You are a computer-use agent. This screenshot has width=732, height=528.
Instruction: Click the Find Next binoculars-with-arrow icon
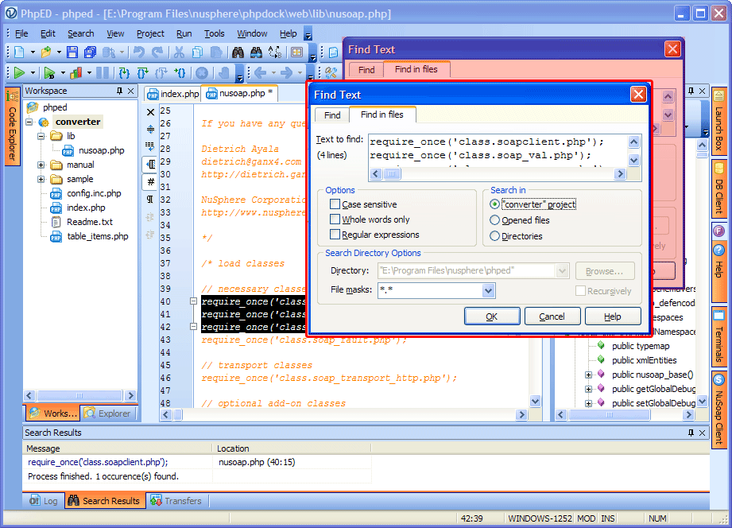tap(256, 52)
